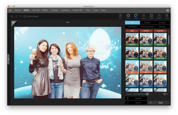Click the Amount stepper arrows
The width and height of the screenshot is (178, 115).
point(168,94)
